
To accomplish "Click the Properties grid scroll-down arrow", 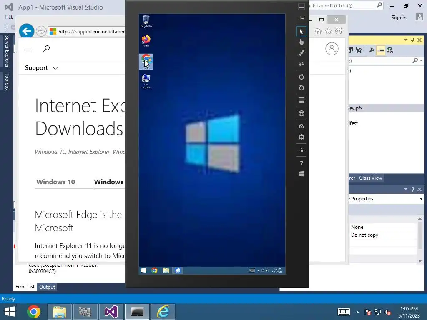I will [420, 261].
